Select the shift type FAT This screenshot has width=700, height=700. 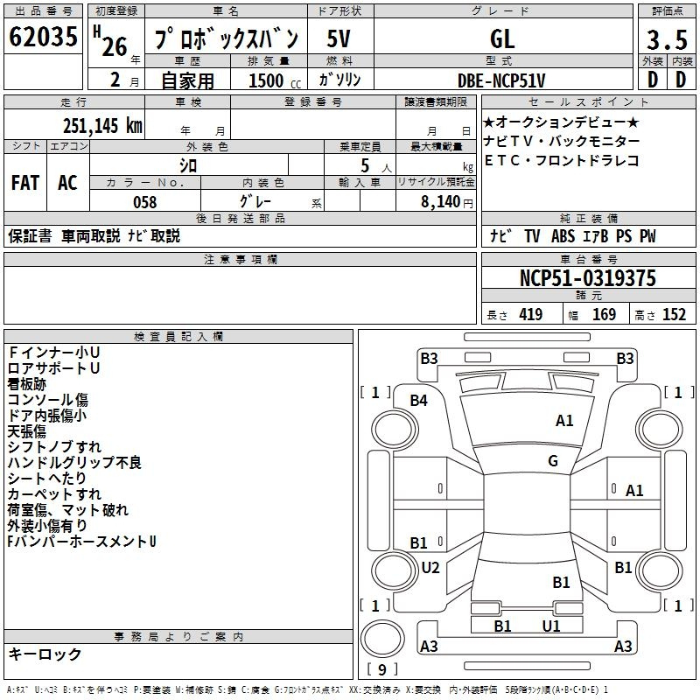tap(25, 183)
